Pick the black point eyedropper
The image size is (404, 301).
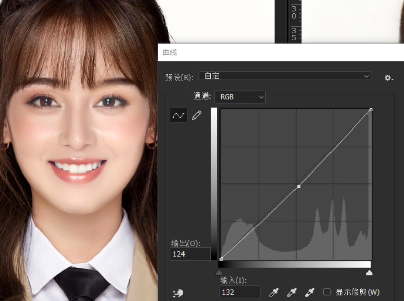click(274, 292)
